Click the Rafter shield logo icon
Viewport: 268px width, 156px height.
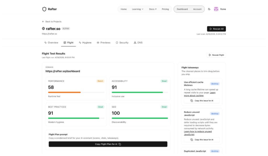click(44, 9)
